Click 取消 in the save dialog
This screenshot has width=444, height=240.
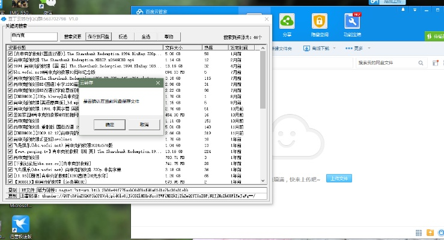click(144, 124)
